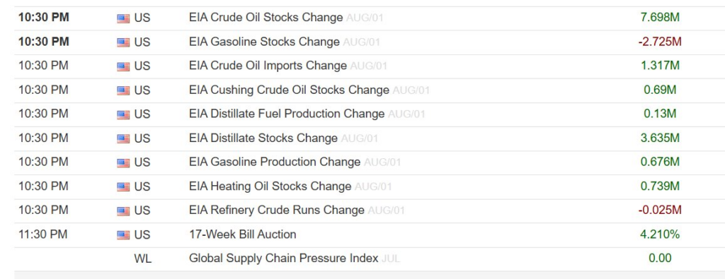725x279 pixels.
Task: Click US flag beside 17-Week Bill Auction
Action: point(123,235)
